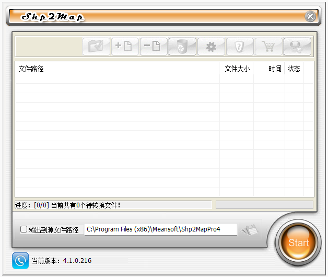This screenshot has height=277, width=328.
Task: Click the output path input field
Action: 161,229
